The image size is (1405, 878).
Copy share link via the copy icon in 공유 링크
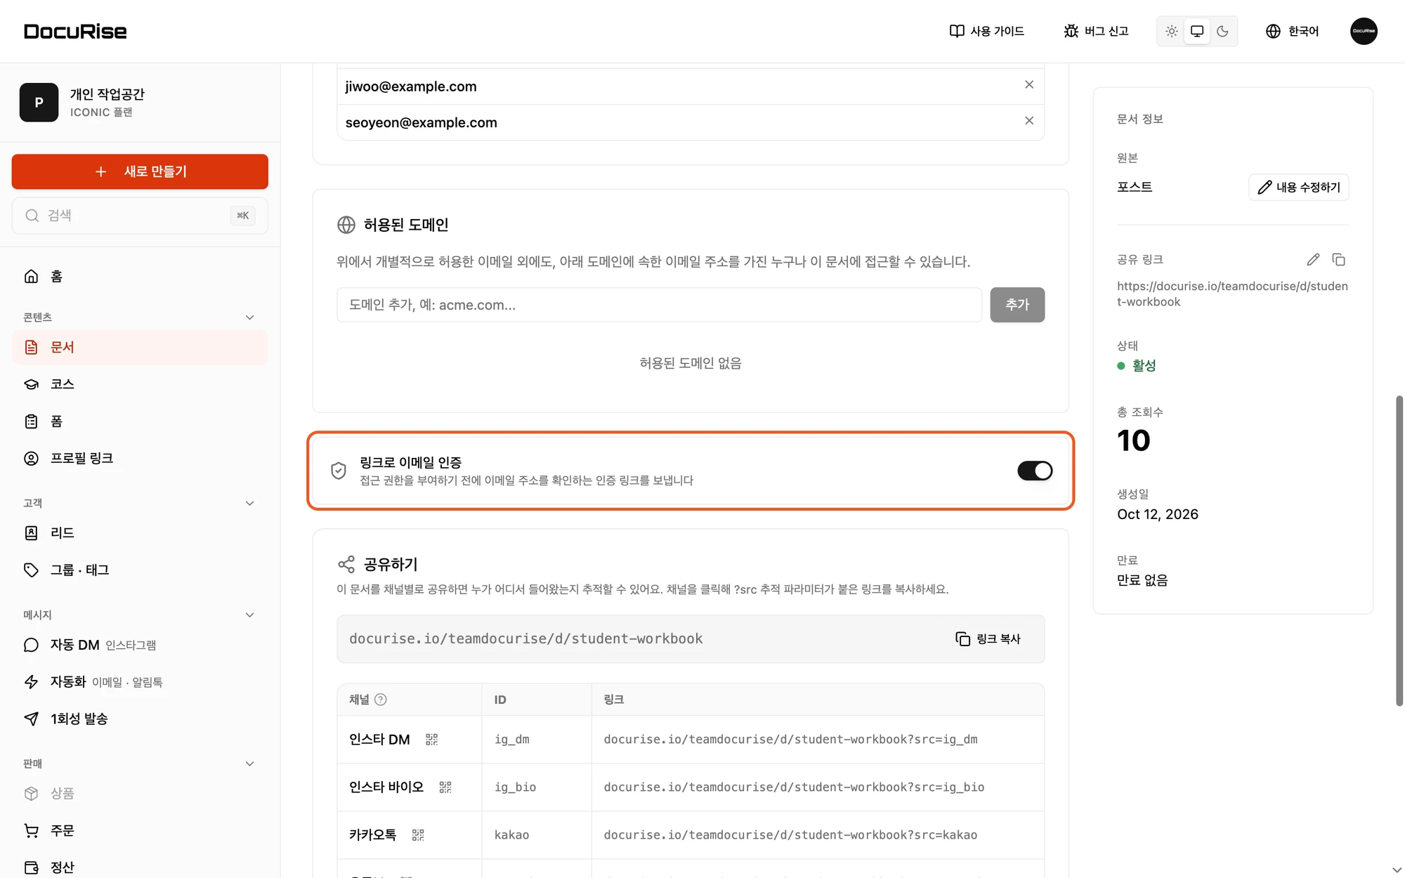(1339, 260)
